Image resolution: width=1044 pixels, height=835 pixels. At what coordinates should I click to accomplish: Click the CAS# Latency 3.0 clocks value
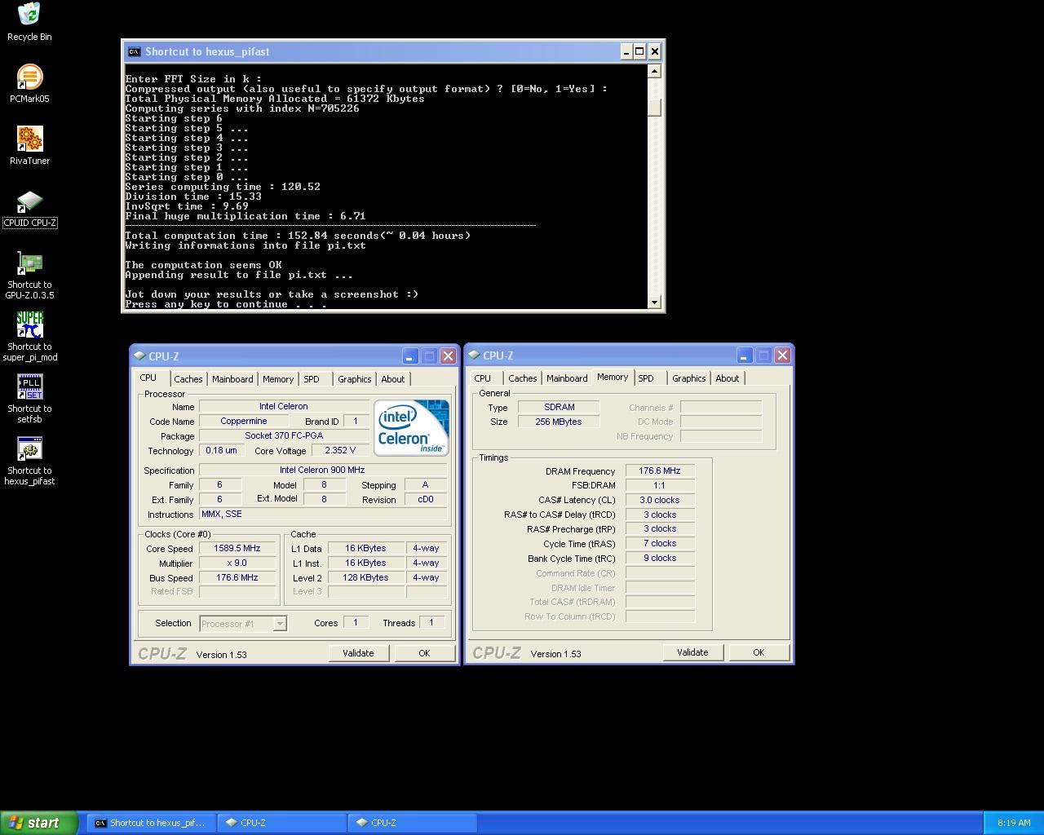(x=660, y=500)
